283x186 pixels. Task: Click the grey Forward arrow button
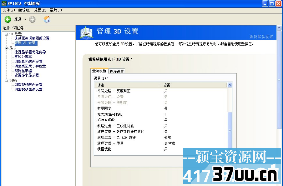(32, 19)
